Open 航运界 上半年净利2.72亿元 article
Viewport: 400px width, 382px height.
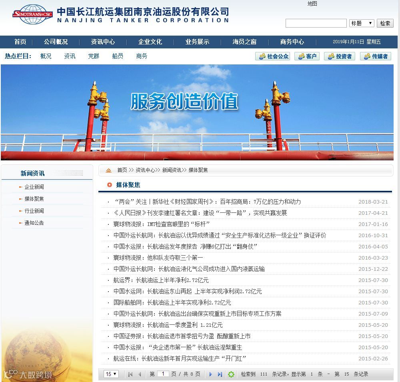pyautogui.click(x=161, y=280)
